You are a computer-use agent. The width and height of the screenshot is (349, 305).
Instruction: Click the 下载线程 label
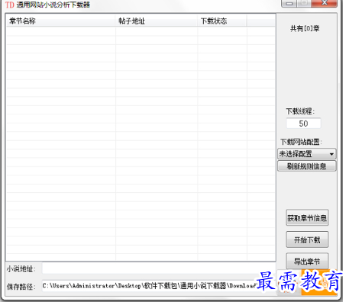pos(300,111)
